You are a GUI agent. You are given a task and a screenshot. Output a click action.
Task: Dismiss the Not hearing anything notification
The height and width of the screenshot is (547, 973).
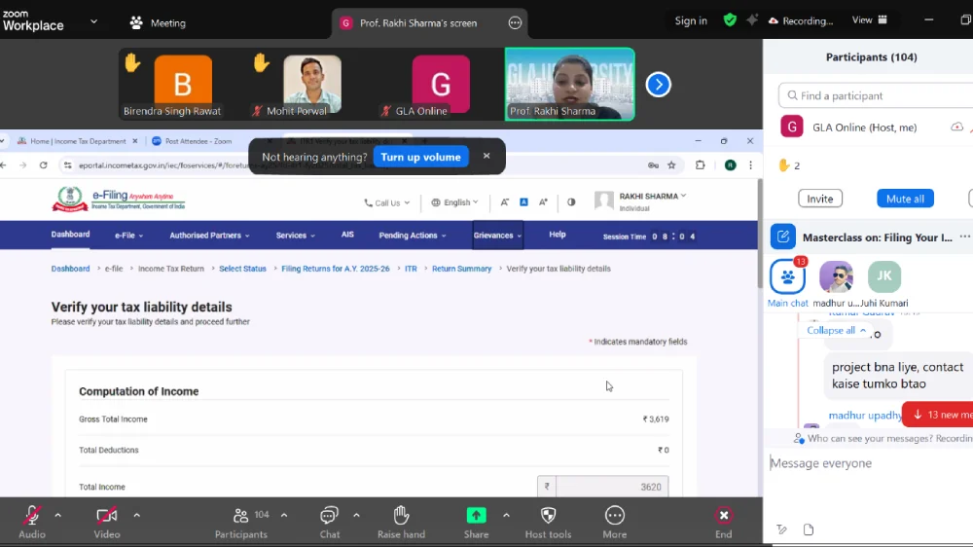click(x=486, y=156)
